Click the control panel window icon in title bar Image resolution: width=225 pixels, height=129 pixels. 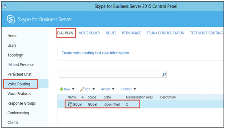pos(4,6)
